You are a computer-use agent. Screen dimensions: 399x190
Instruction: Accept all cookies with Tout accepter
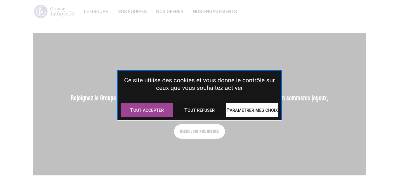[x=147, y=110]
